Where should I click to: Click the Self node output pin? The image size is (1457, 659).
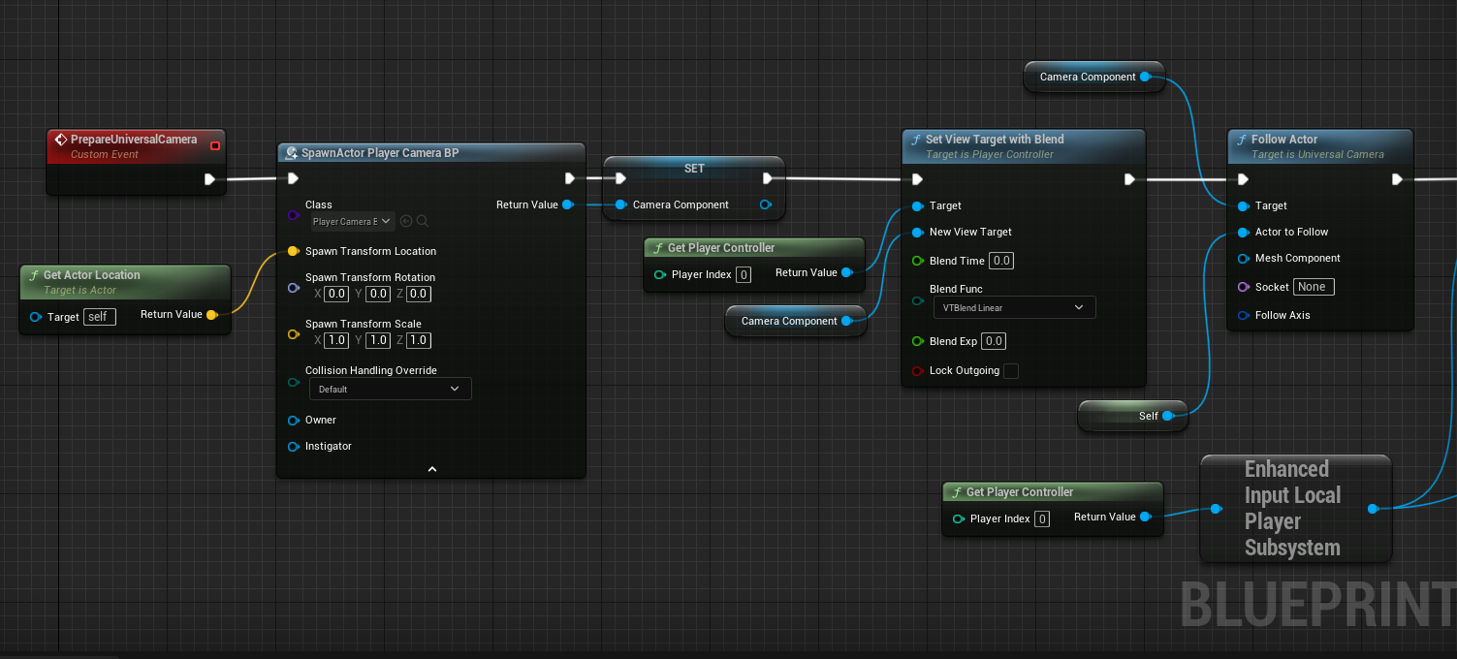(x=1168, y=416)
